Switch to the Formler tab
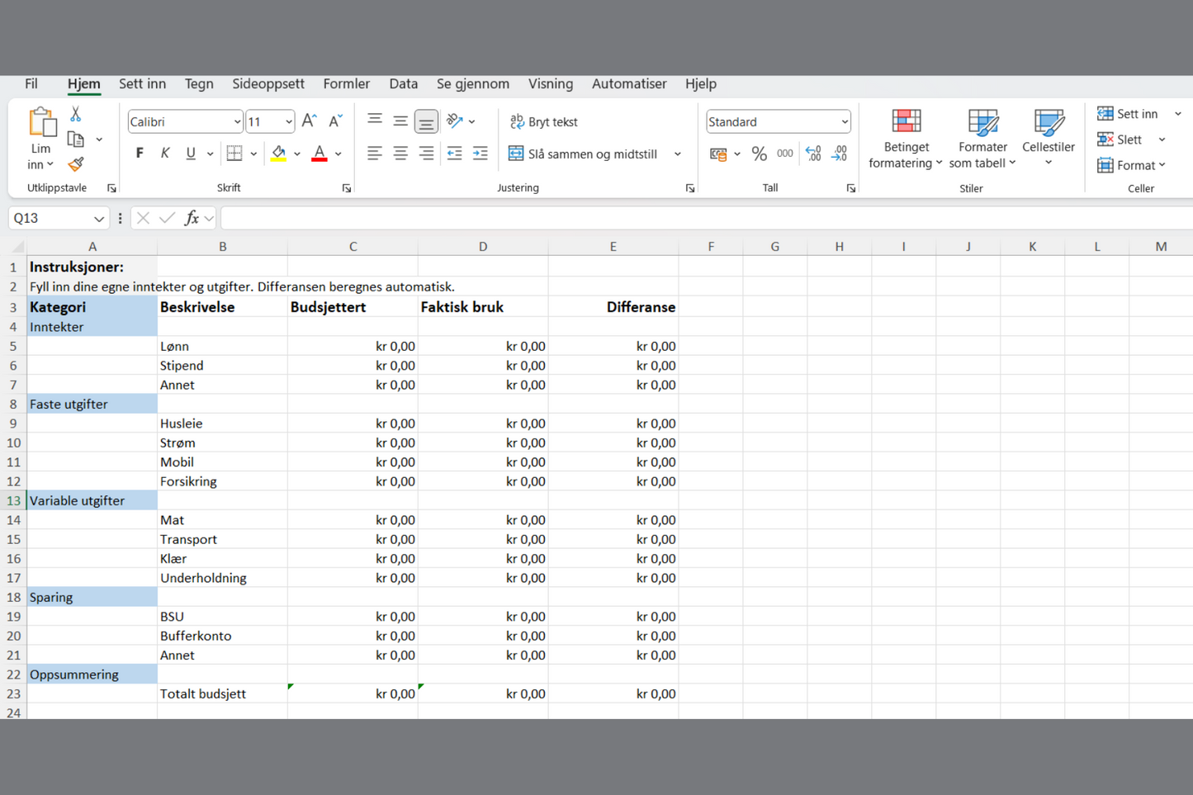This screenshot has width=1193, height=795. pos(346,83)
